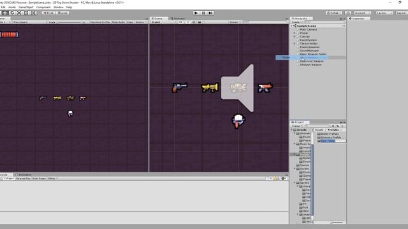Open cloud services panel
The image size is (408, 229).
coord(348,13)
